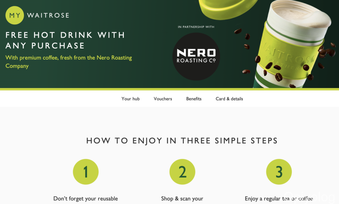Viewport: 339px width, 204px height.
Task: Click the Don't forget your reusable text
Action: (x=86, y=199)
